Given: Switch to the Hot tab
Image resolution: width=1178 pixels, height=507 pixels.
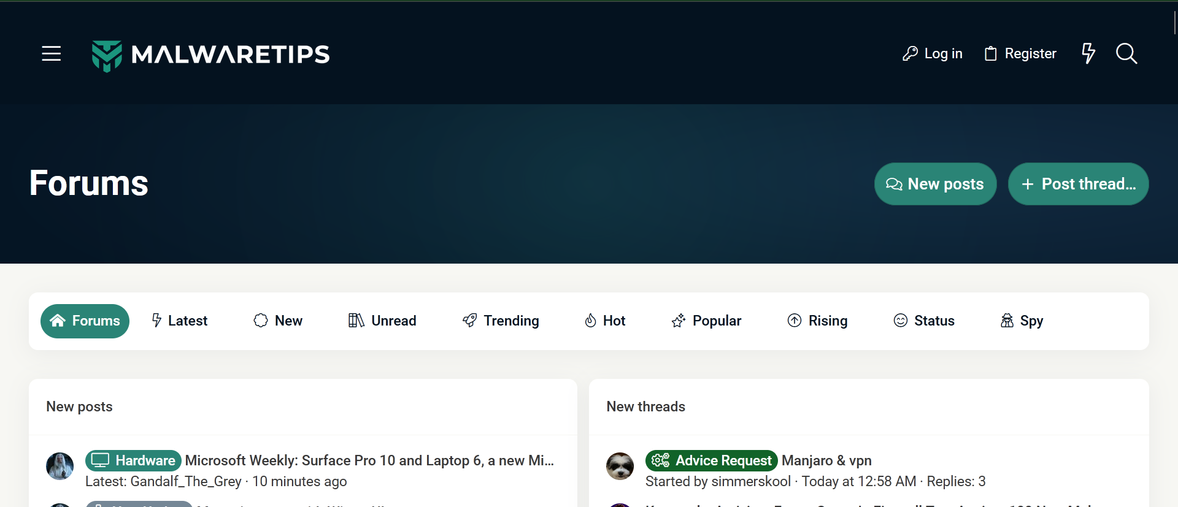Looking at the screenshot, I should [x=605, y=321].
